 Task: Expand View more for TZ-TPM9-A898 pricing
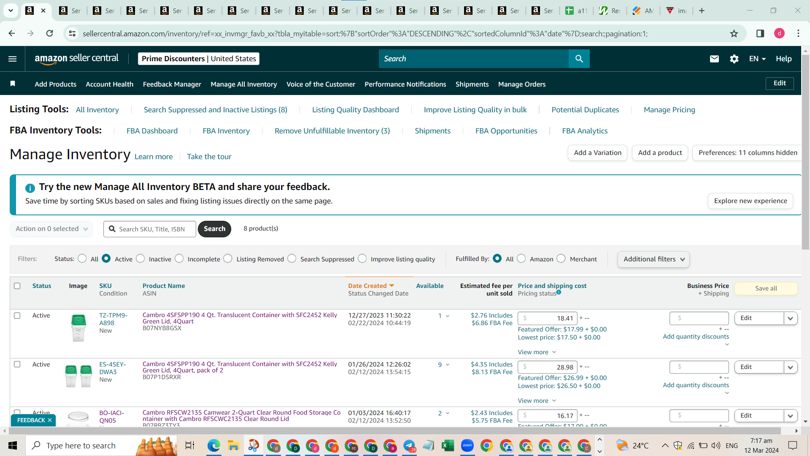click(537, 352)
